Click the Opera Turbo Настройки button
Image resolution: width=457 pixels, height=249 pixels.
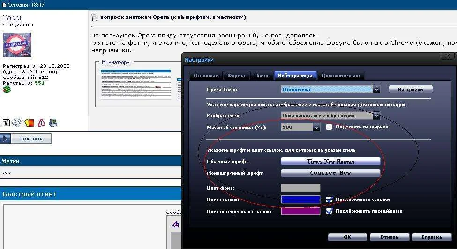411,90
